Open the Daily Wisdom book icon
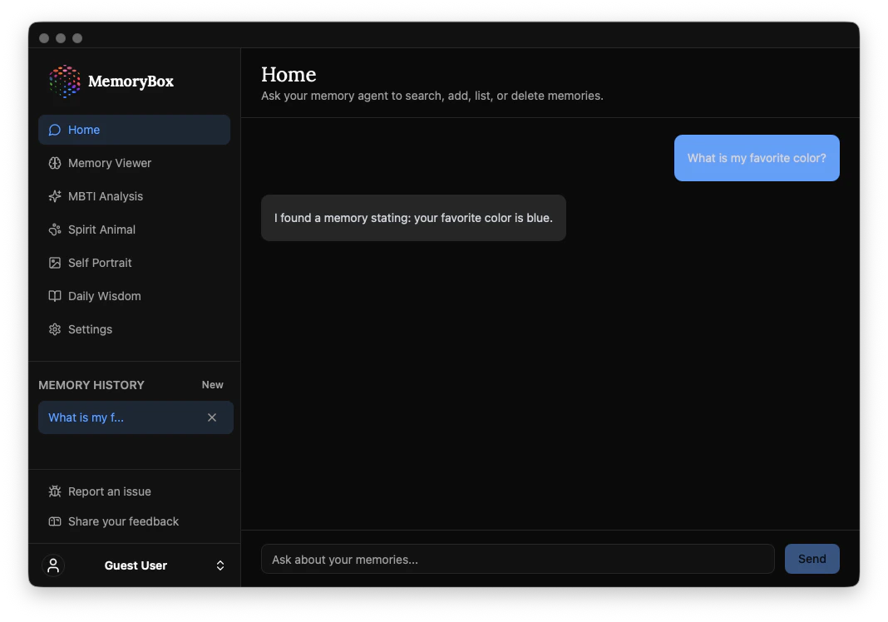This screenshot has height=622, width=888. point(55,296)
